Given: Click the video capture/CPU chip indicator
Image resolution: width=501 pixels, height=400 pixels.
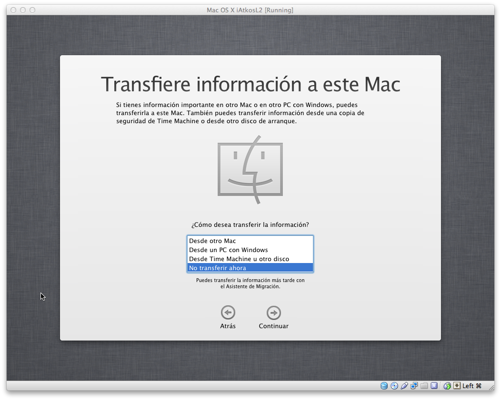Looking at the screenshot, I should point(434,386).
